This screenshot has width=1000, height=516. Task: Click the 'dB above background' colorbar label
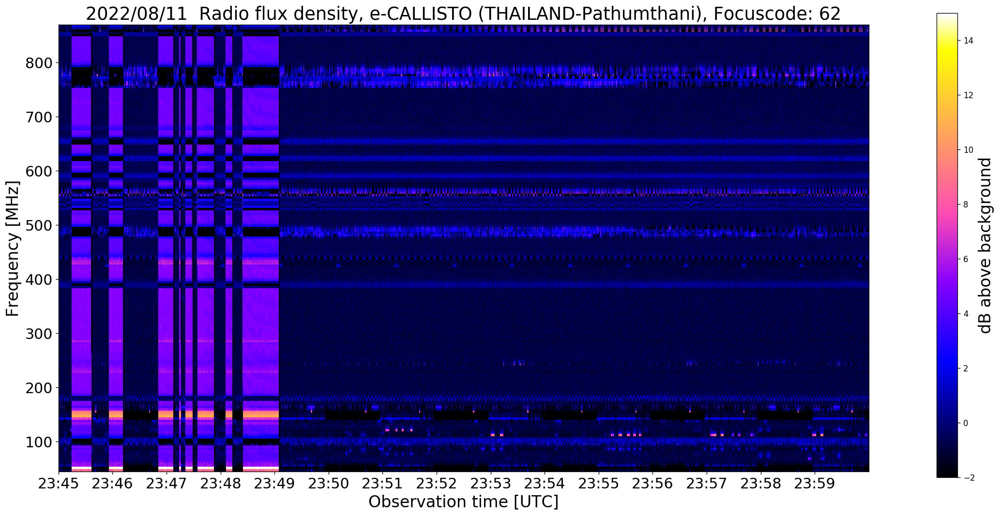(x=985, y=246)
